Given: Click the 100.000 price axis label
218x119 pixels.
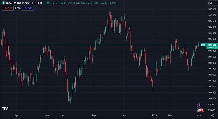Looking at the screenshot, I should click(x=212, y=99).
